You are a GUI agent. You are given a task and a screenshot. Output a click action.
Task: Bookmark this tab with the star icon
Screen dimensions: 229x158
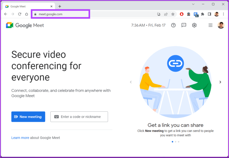(173, 14)
